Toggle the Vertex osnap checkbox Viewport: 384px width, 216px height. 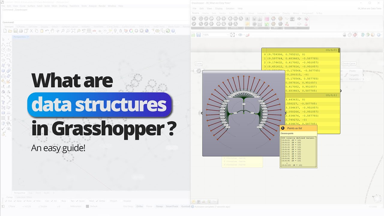97,201
